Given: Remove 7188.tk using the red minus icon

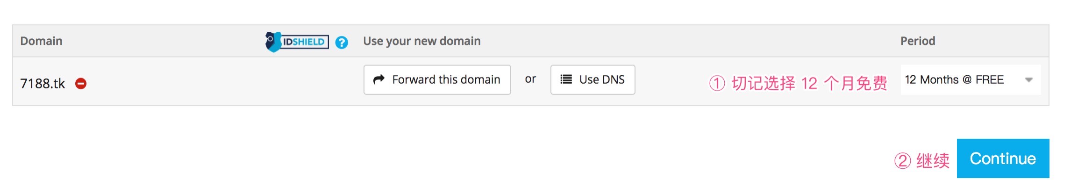Looking at the screenshot, I should point(81,84).
